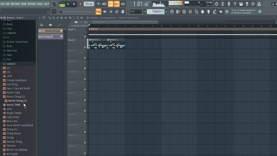Open the Pattern 1 selector
This screenshot has height=156, width=277.
pos(156,12)
